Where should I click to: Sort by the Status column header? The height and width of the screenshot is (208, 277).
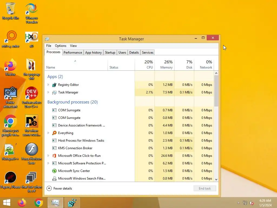tap(121, 65)
